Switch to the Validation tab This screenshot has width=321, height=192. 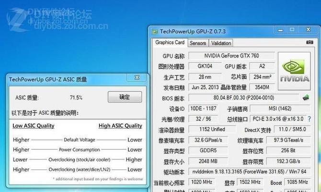pos(221,43)
